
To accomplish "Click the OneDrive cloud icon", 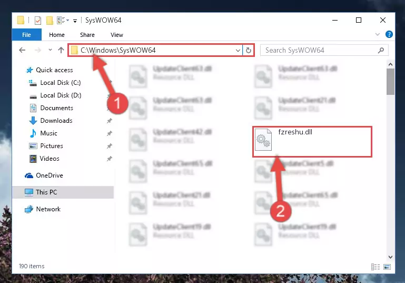I will coord(28,175).
